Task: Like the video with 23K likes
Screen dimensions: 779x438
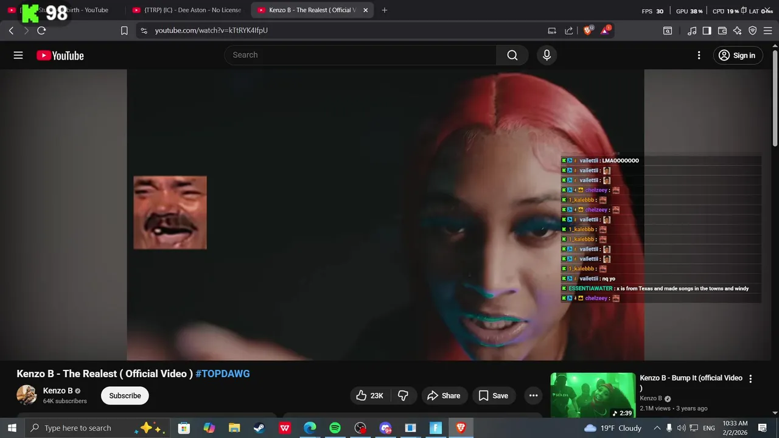Action: pos(369,395)
